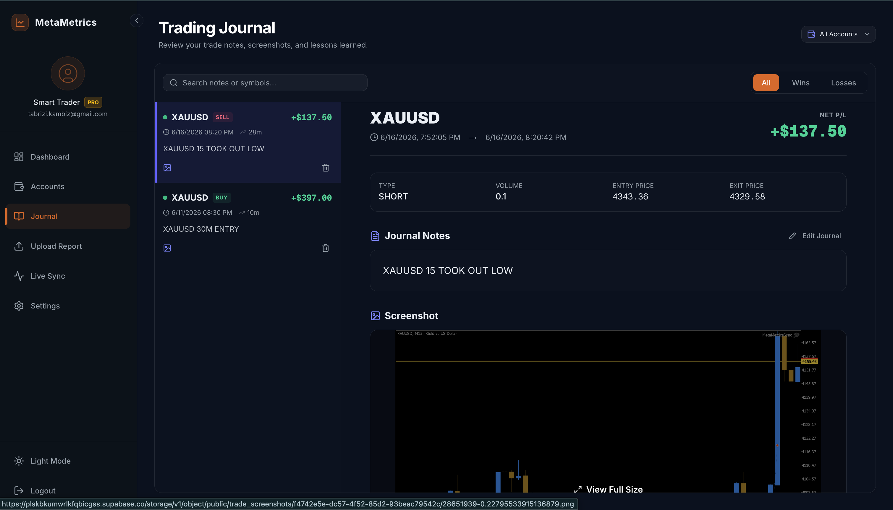Click the image icon on the BUY trade
Screen dimensions: 893x510
coord(167,248)
